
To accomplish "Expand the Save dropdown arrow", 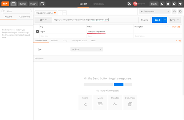I will (178, 20).
